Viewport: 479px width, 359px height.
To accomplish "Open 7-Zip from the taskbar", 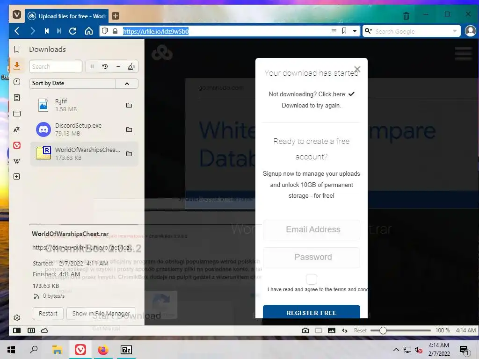I will [126, 350].
